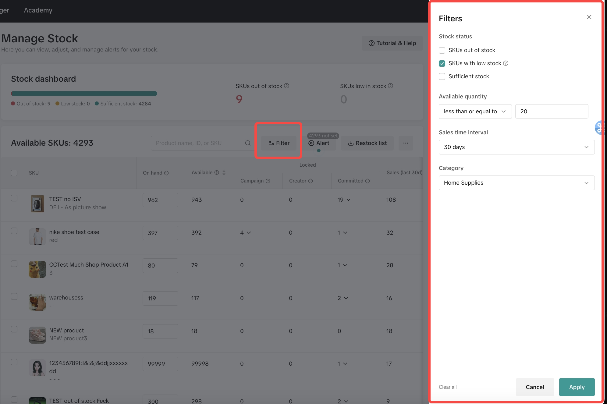Open the Academy menu item

point(38,10)
